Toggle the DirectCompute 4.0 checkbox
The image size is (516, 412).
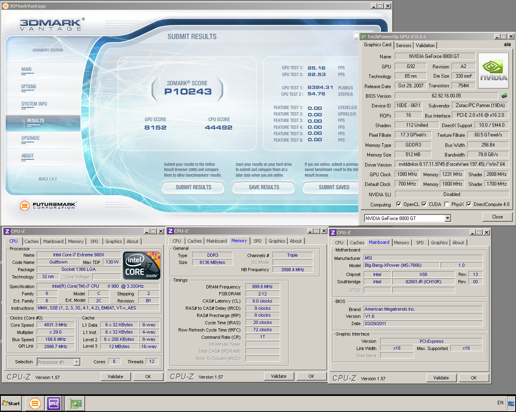469,204
